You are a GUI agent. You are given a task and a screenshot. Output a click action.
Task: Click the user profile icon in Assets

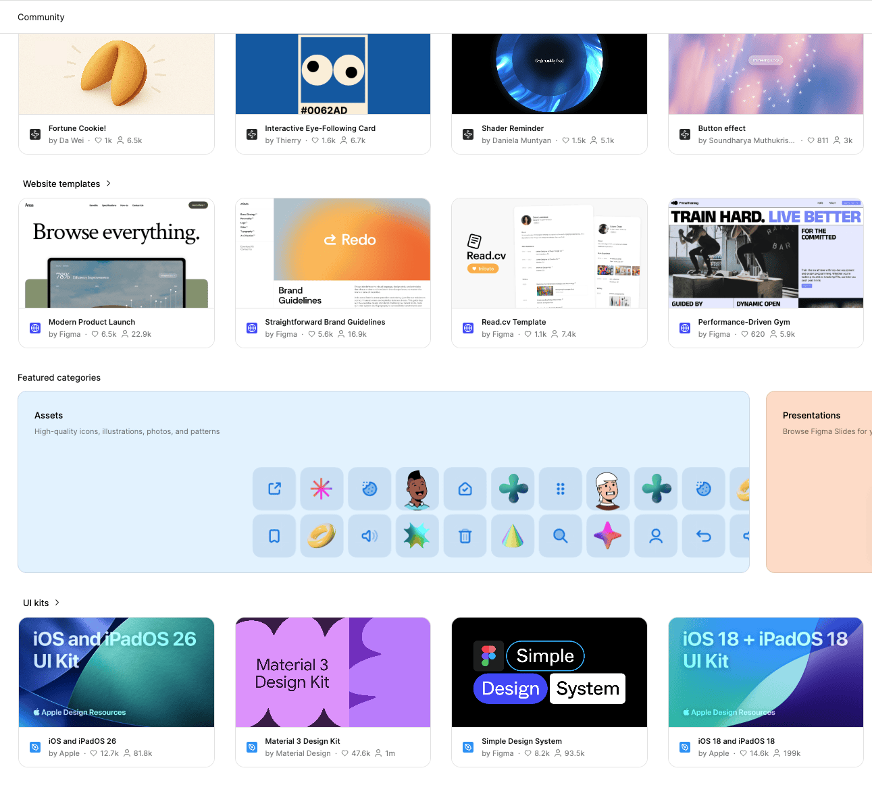coord(656,536)
